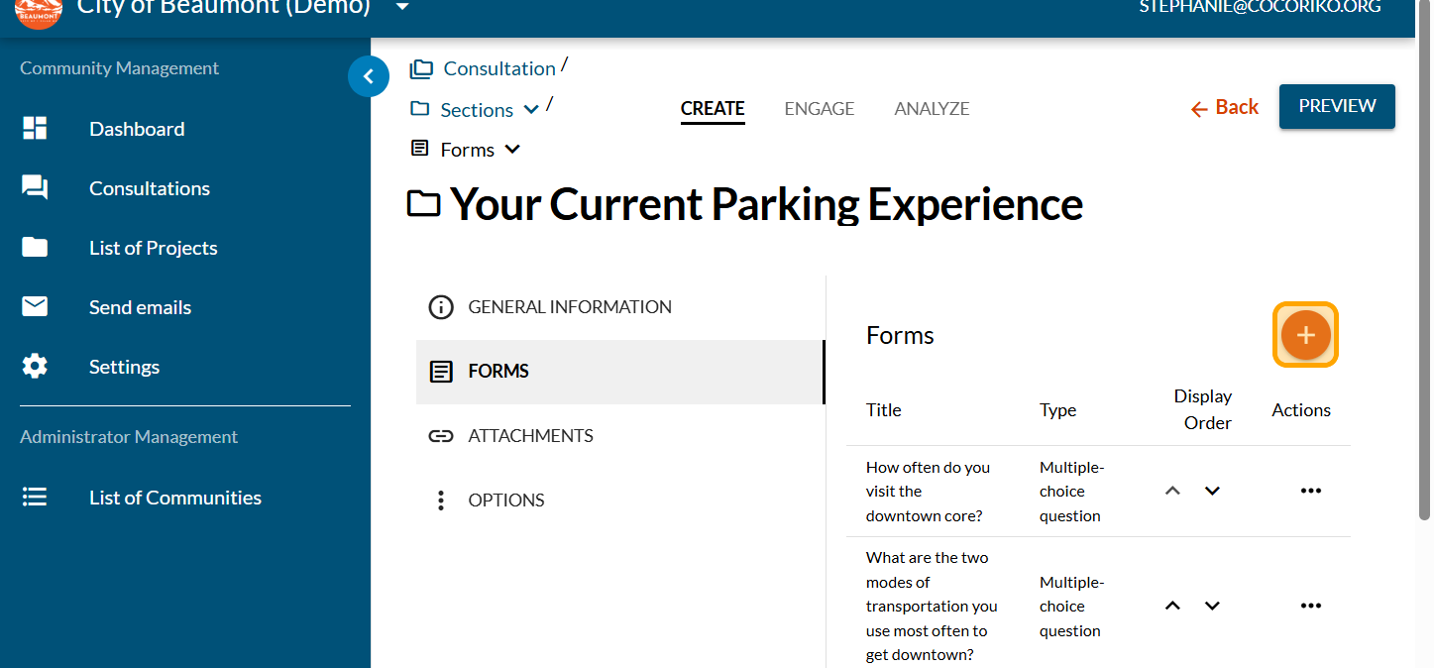
Task: Open the GENERAL INFORMATION section
Action: pyautogui.click(x=569, y=307)
